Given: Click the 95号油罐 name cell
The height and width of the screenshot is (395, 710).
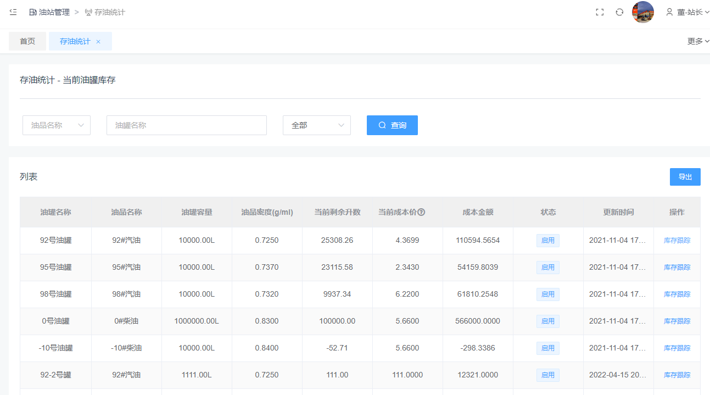Looking at the screenshot, I should pos(55,268).
